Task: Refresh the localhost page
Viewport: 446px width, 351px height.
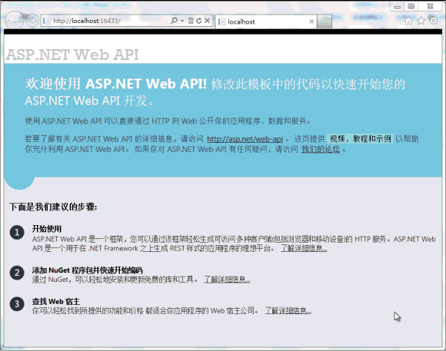Action: click(x=199, y=21)
